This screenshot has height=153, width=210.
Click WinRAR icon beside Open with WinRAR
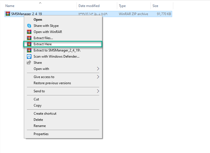(x=29, y=32)
